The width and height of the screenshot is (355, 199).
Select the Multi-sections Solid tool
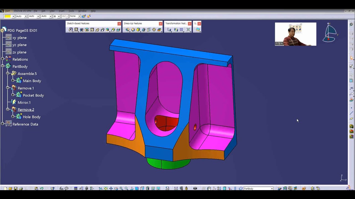(x=113, y=30)
